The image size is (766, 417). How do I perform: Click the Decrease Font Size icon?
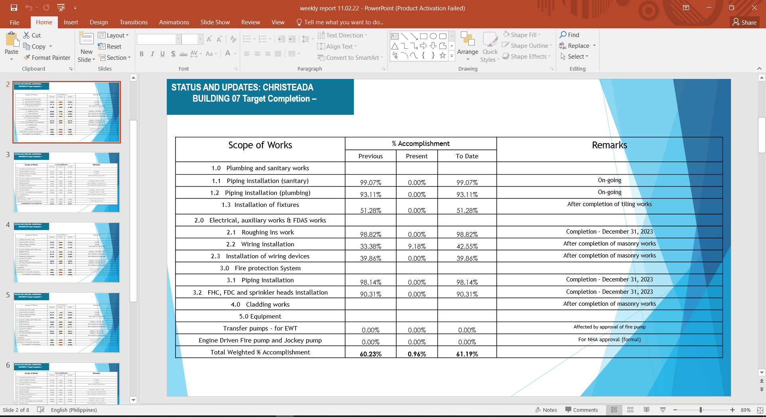[x=219, y=39]
